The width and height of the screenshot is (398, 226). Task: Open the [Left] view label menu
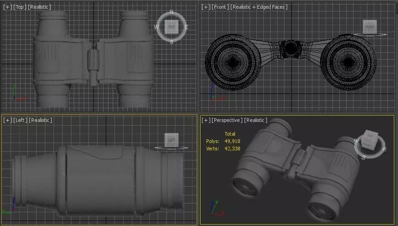point(20,120)
